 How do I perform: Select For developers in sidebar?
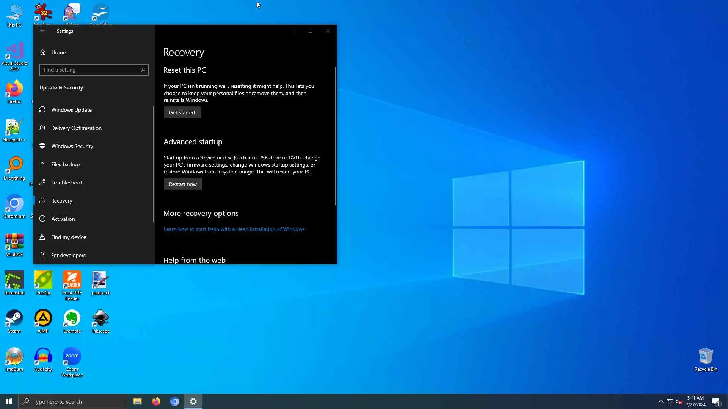(x=68, y=255)
